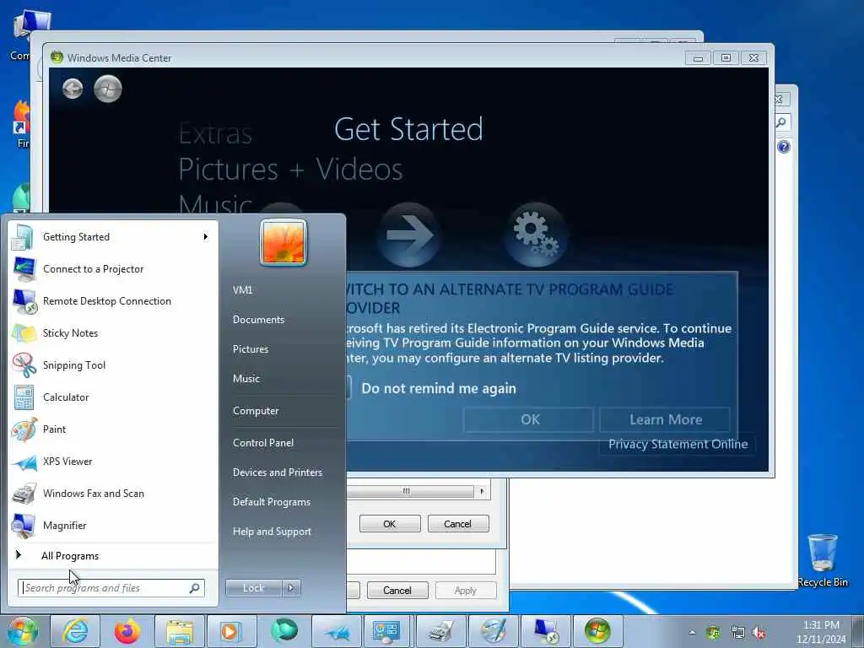
Task: Start the Calculator app
Action: pos(112,397)
